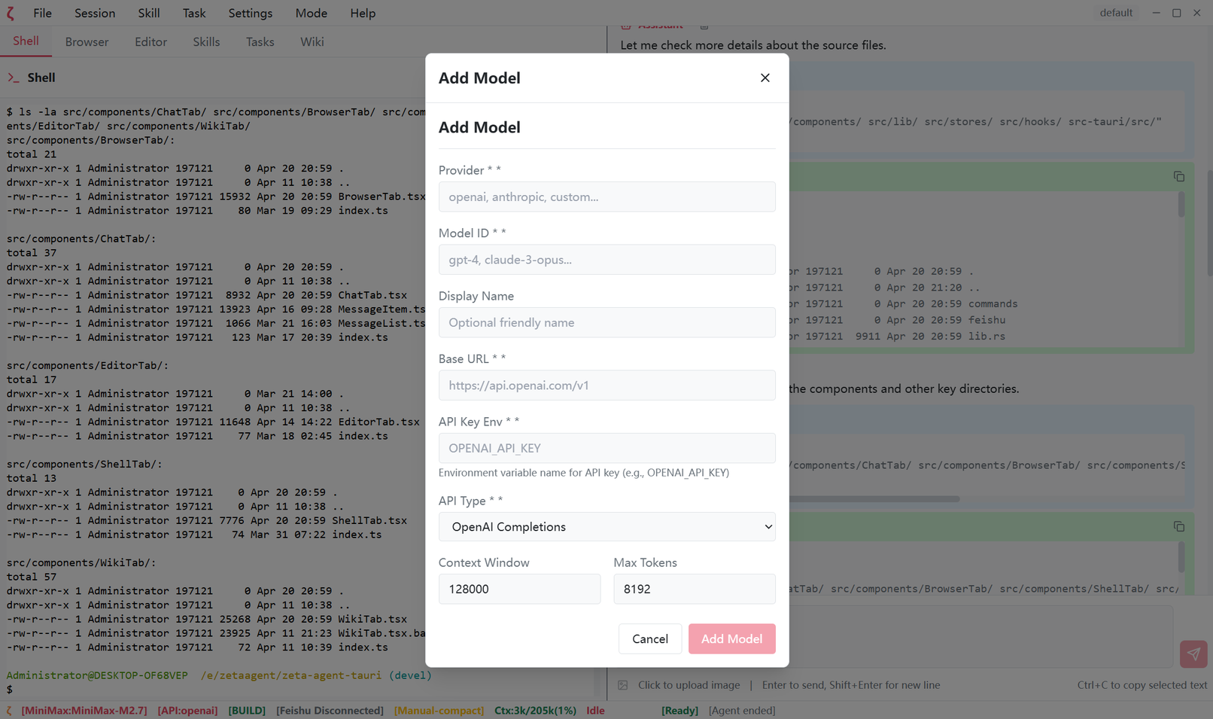Click the upload image icon
This screenshot has height=719, width=1213.
point(622,685)
